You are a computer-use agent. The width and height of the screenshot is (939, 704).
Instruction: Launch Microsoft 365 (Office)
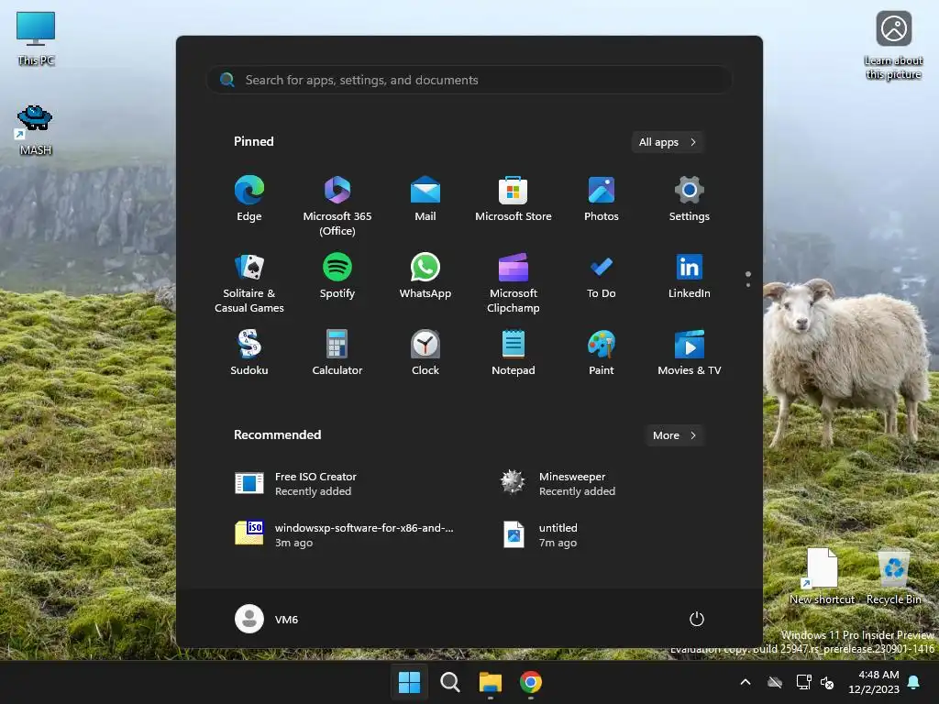tap(337, 206)
